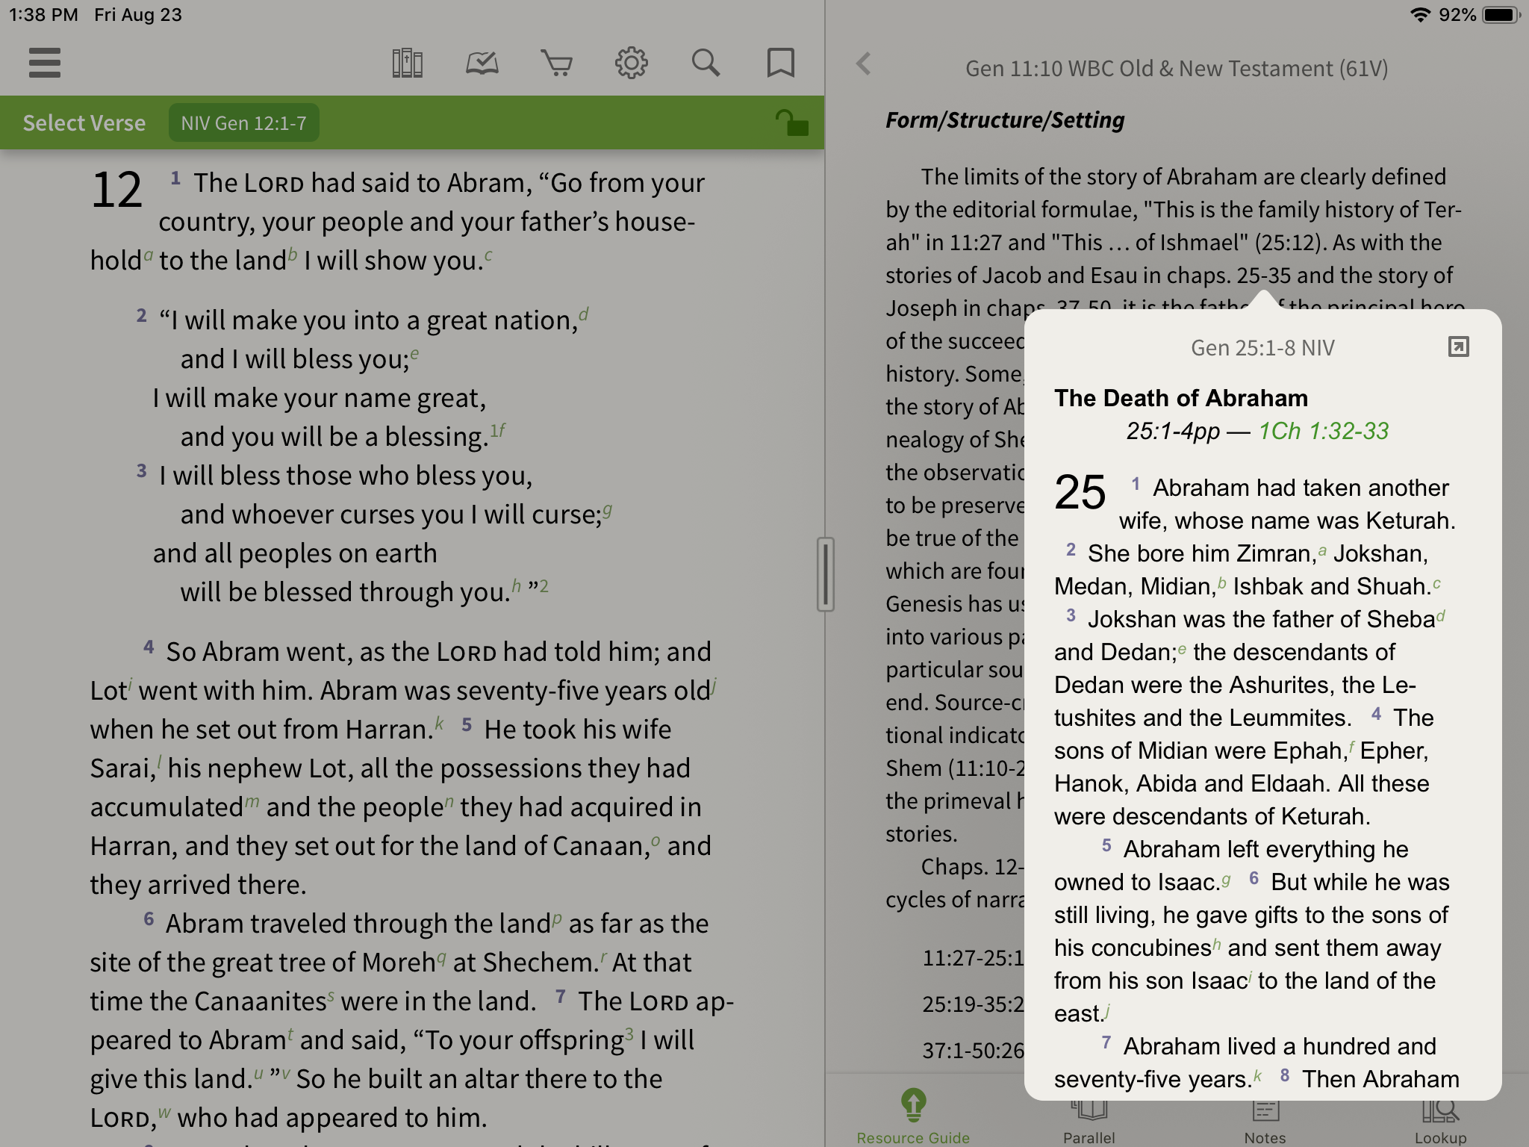Tap footnote a after 'Zimran,' in popup
This screenshot has width=1529, height=1147.
1322,550
